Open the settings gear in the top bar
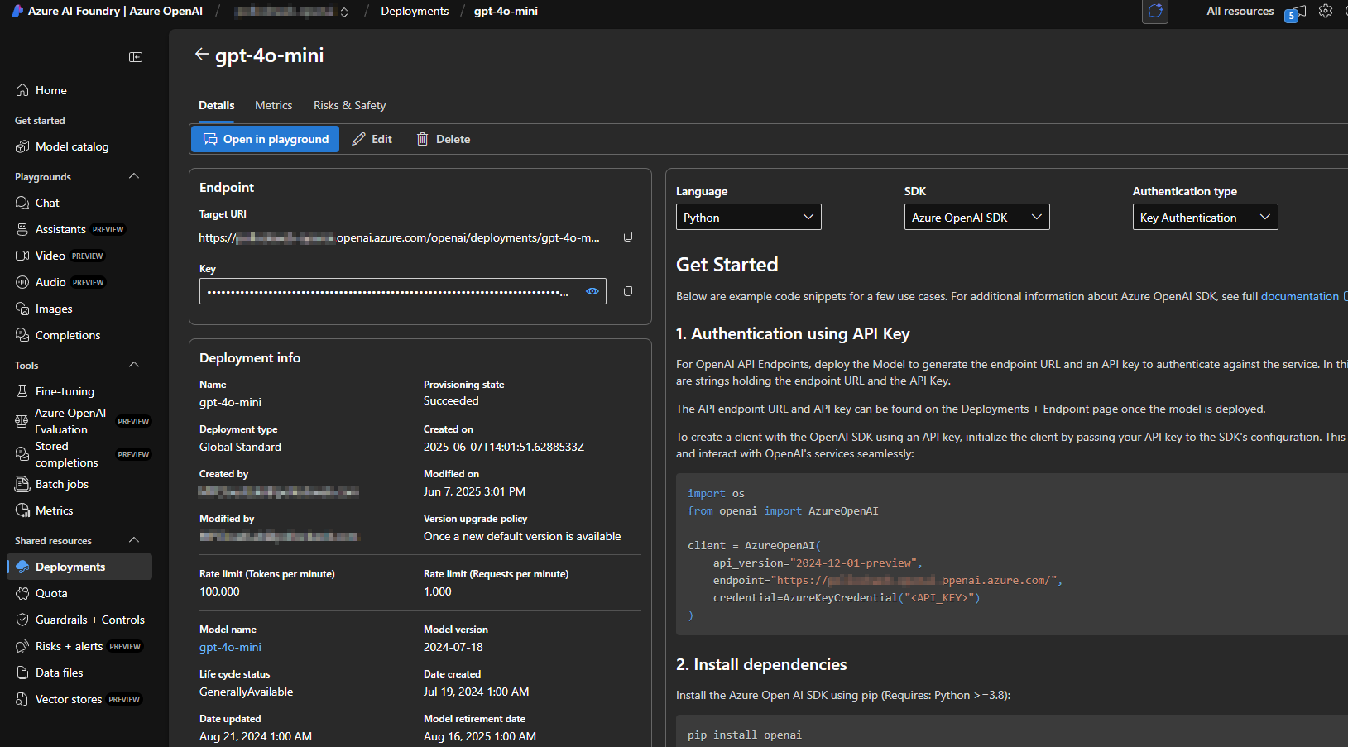This screenshot has width=1348, height=747. [1326, 11]
